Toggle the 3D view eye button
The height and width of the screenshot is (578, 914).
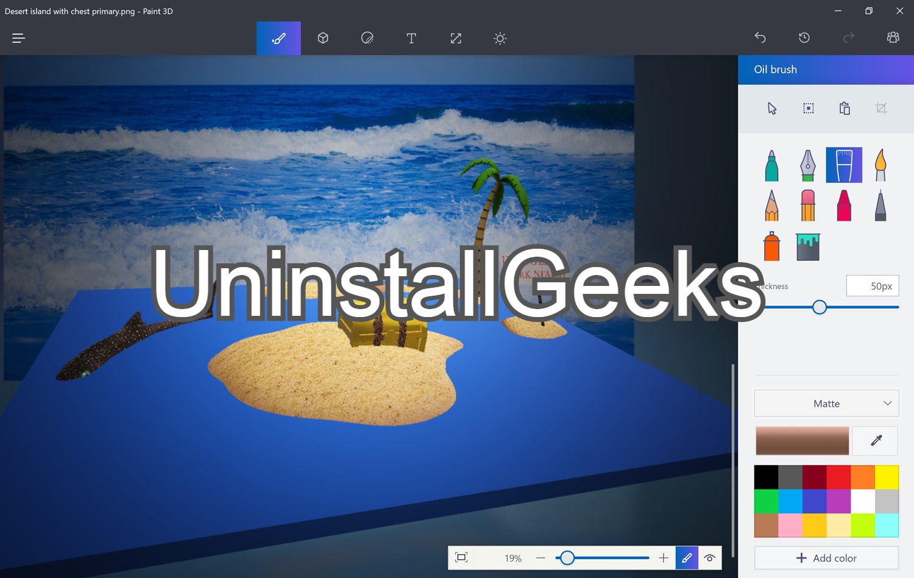pyautogui.click(x=710, y=558)
